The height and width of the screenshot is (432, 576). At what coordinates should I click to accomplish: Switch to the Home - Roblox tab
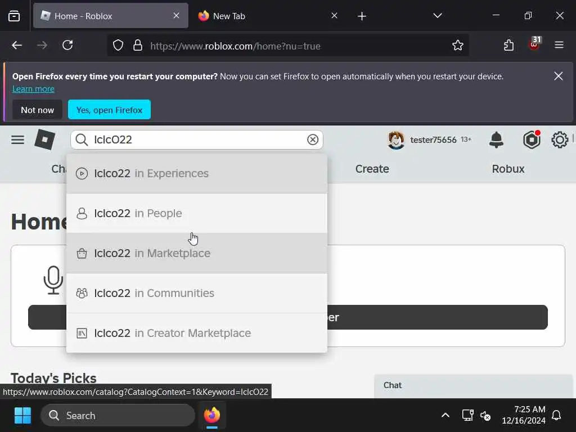pyautogui.click(x=111, y=16)
